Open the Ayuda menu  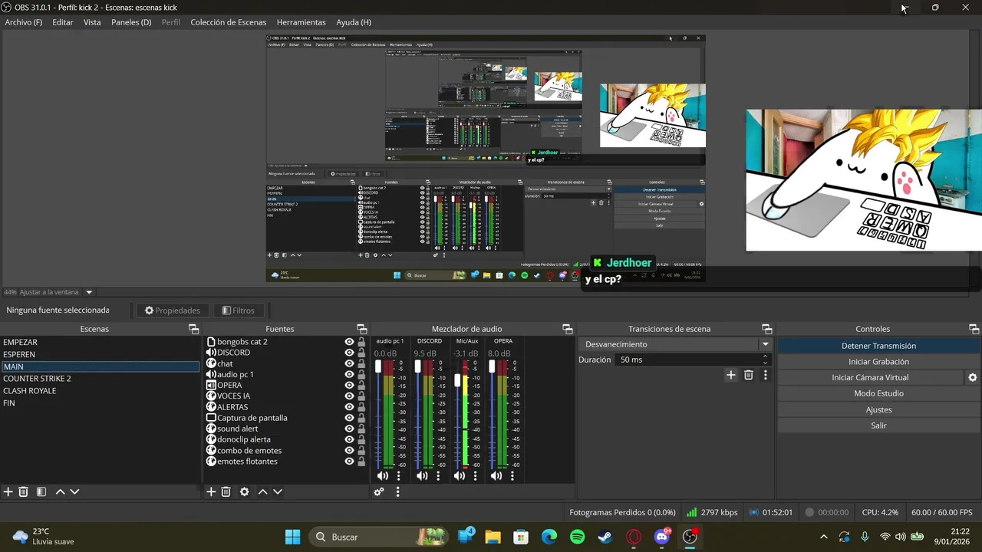354,22
